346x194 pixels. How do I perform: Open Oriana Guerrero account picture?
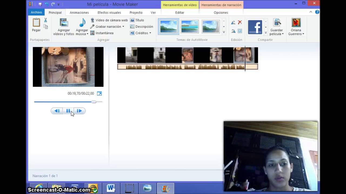pos(296,23)
